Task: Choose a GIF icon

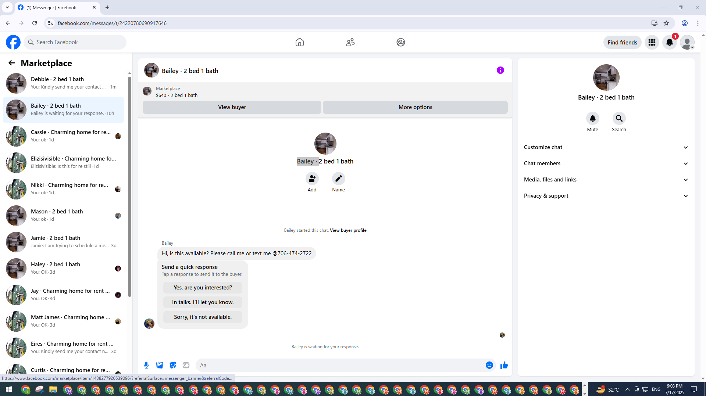Action: point(186,365)
